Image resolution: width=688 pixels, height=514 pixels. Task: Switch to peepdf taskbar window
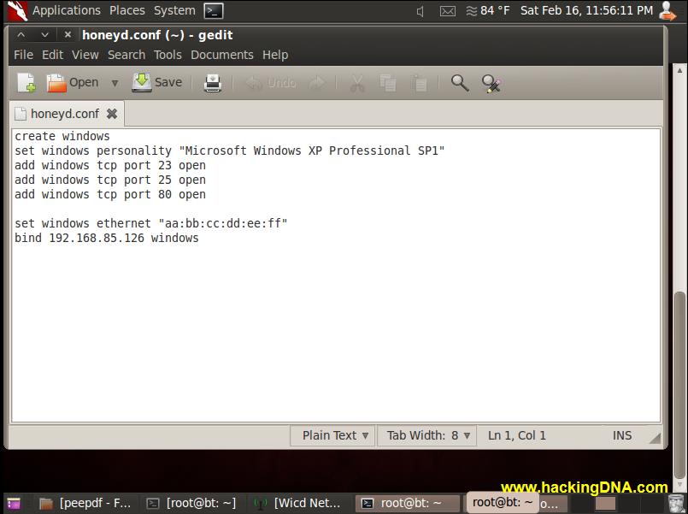click(x=85, y=504)
